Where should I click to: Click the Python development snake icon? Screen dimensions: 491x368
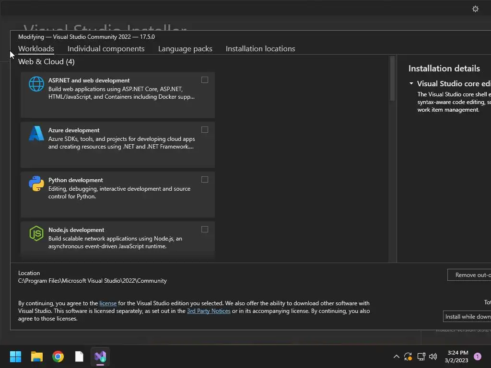click(36, 184)
